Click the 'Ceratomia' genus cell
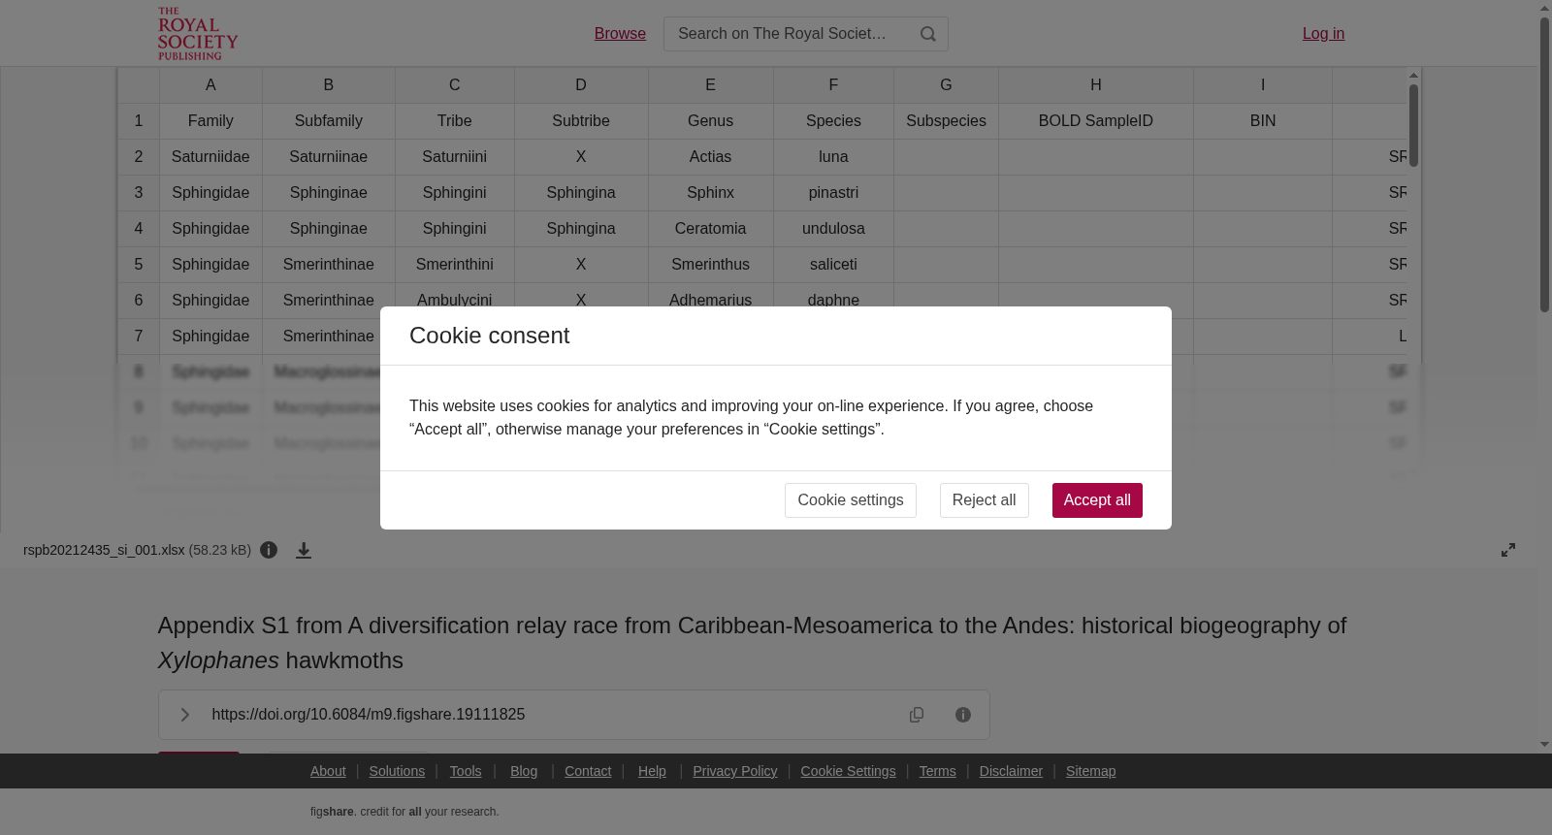This screenshot has height=835, width=1552. [710, 229]
